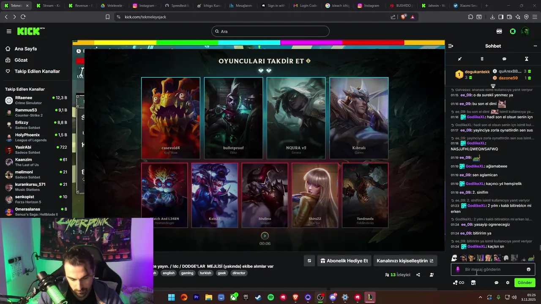Click the hourglass slow-mode icon
Viewport: 541px width, 304px height.
(x=527, y=59)
